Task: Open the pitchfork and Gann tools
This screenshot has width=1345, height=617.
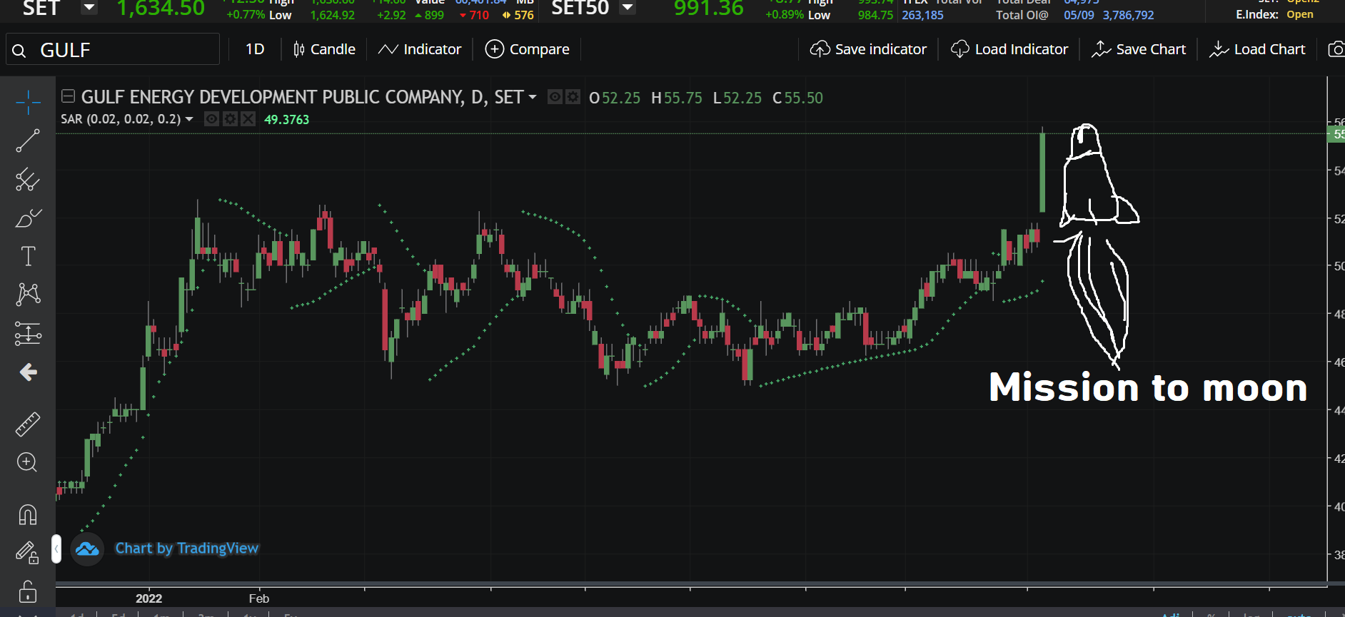Action: pyautogui.click(x=28, y=180)
